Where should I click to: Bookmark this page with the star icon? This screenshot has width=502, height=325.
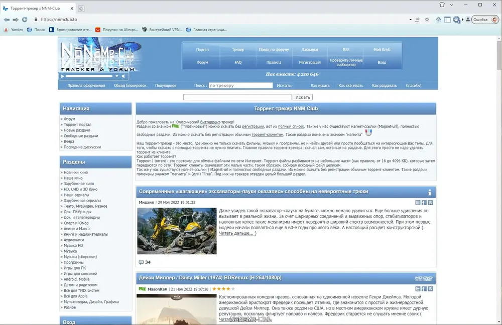[x=427, y=20]
